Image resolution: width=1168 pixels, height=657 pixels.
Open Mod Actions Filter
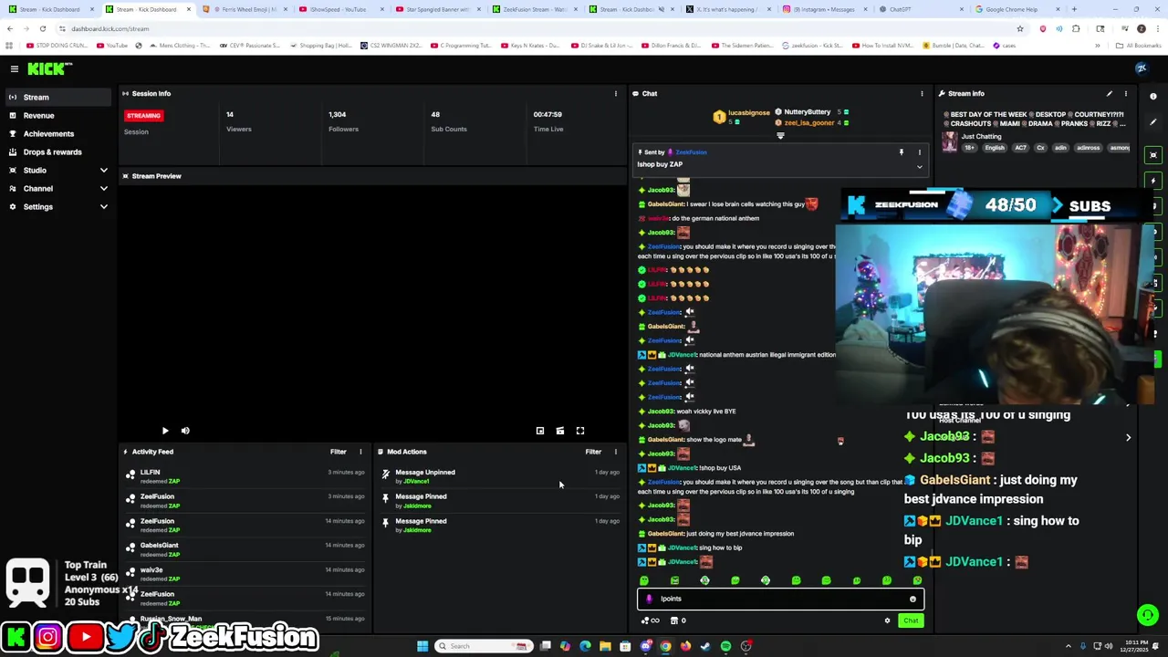coord(593,452)
